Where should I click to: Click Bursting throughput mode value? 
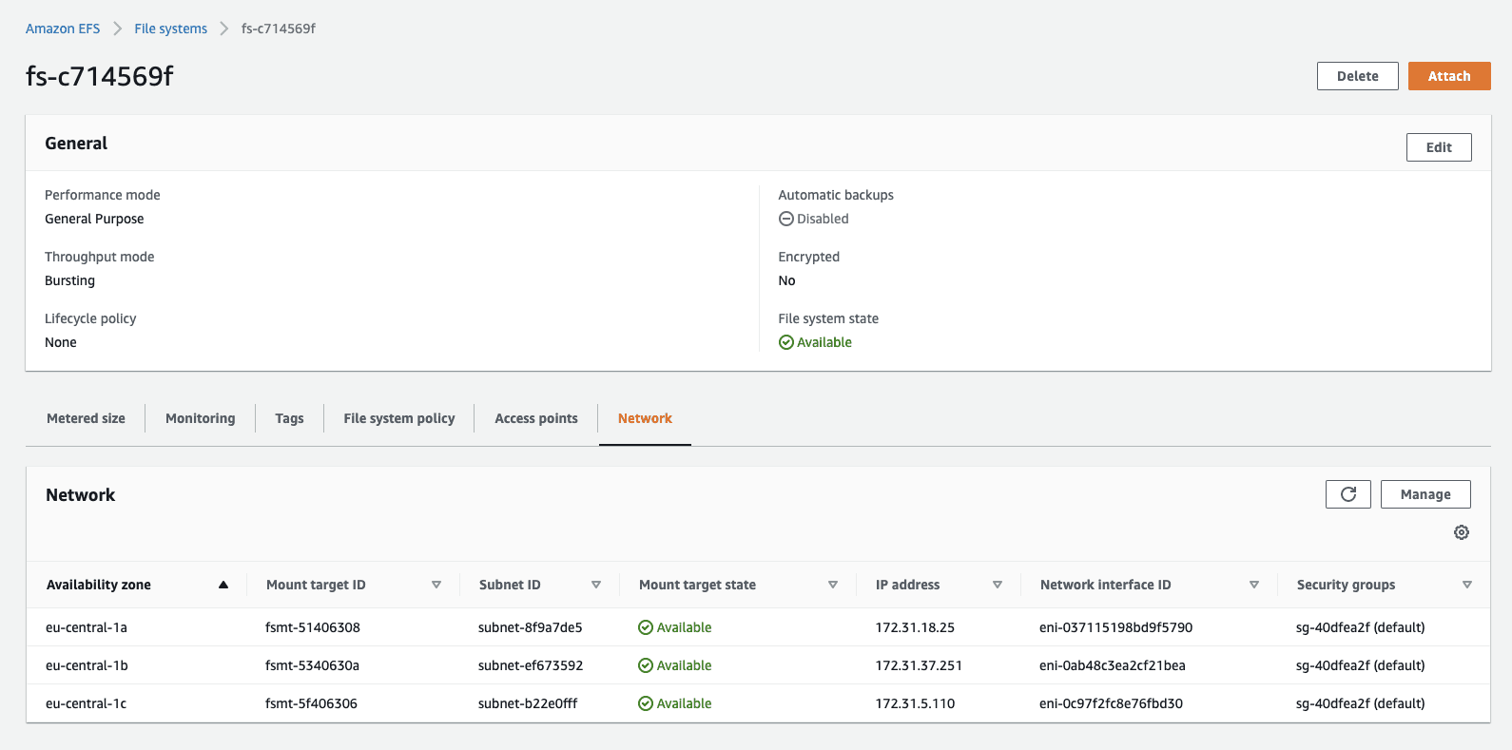tap(69, 280)
